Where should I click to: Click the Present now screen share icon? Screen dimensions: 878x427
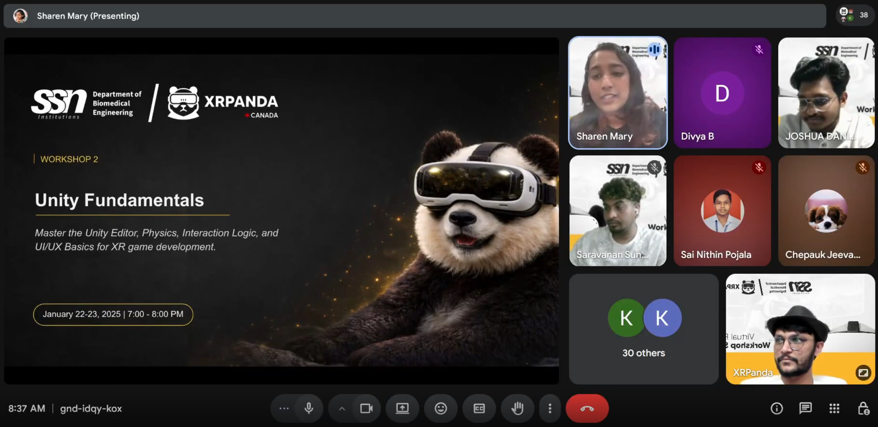402,408
